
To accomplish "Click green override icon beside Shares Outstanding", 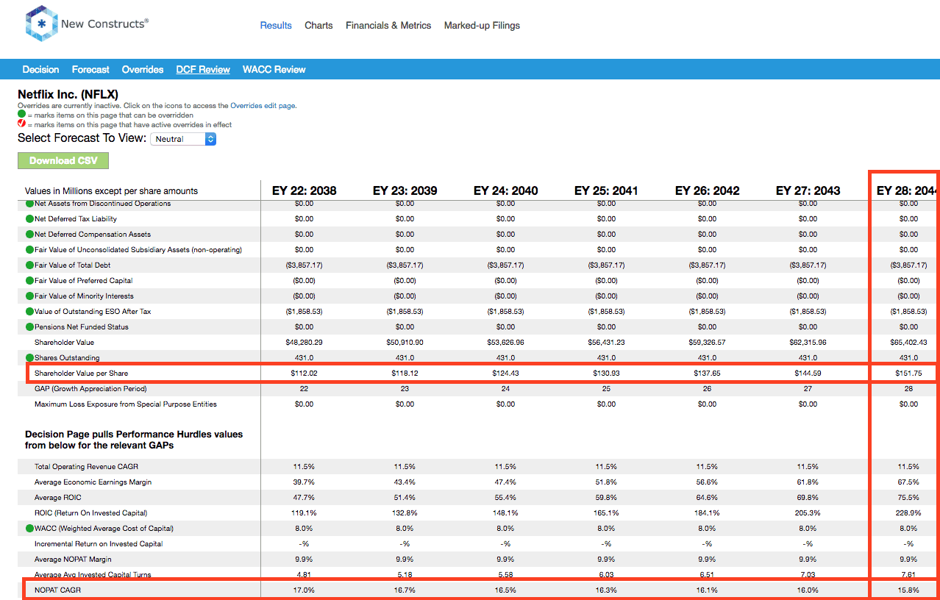I will 30,358.
